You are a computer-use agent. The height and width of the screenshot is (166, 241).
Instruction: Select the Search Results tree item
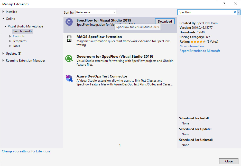click(22, 31)
